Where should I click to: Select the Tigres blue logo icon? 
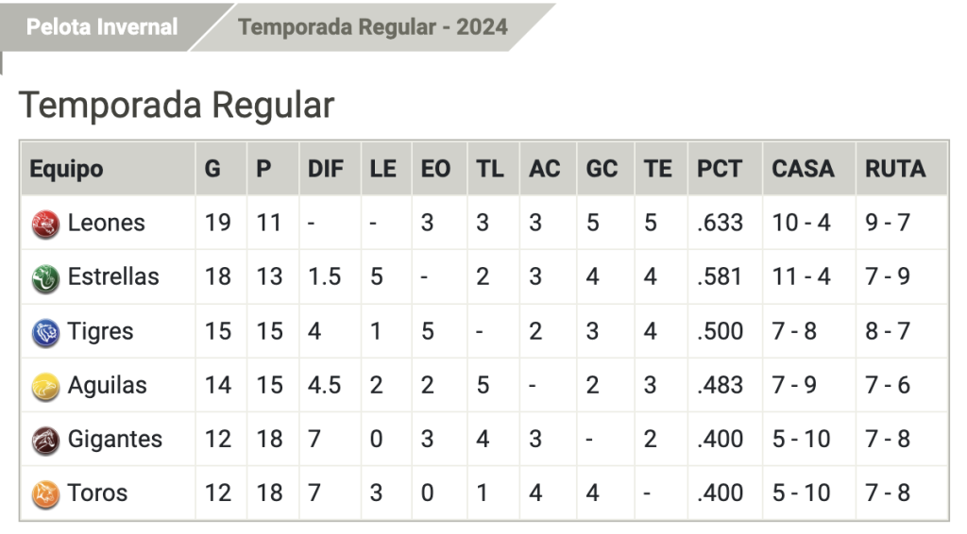coord(45,333)
